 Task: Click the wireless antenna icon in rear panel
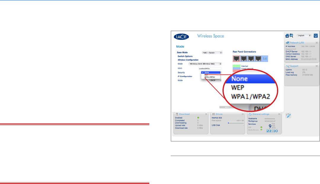click(265, 59)
